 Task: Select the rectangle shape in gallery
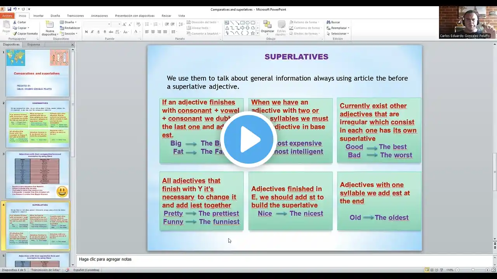click(242, 22)
